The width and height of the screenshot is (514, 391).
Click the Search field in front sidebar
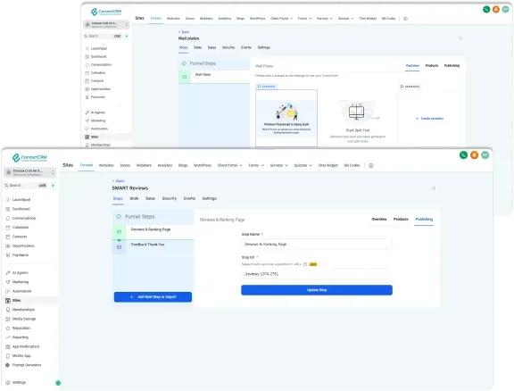point(26,186)
